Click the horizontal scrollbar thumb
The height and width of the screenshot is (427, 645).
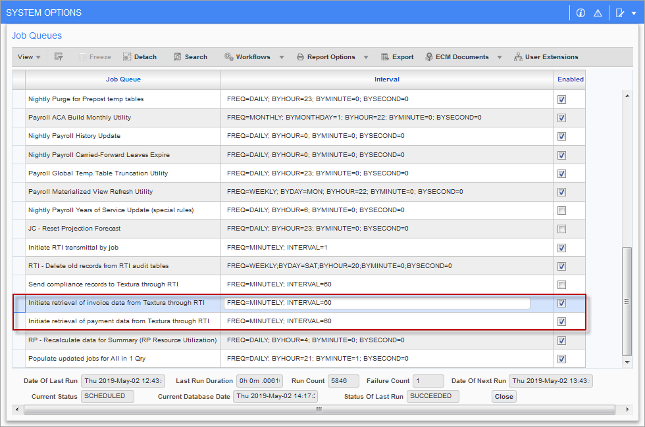point(319,409)
